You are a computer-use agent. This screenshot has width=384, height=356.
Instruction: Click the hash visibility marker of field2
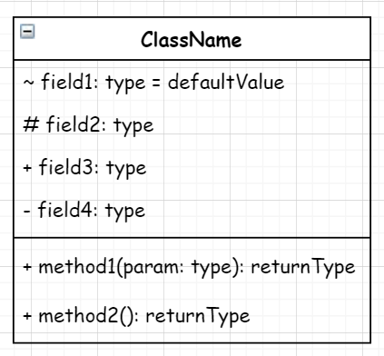31,124
